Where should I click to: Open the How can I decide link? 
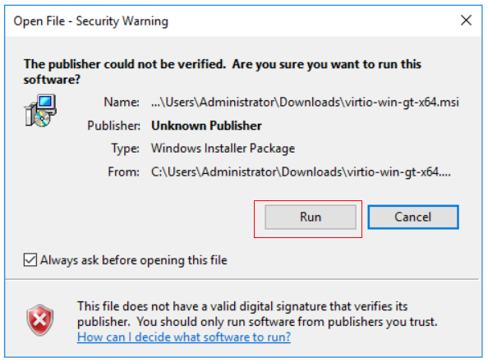pyautogui.click(x=184, y=337)
